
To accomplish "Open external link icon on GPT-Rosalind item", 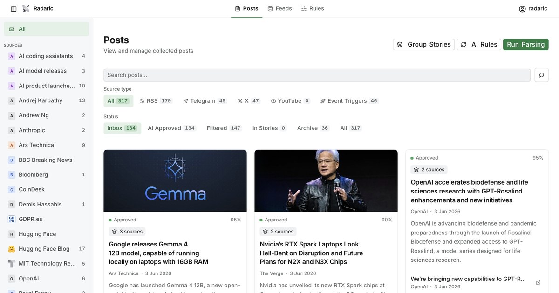I will tap(538, 283).
